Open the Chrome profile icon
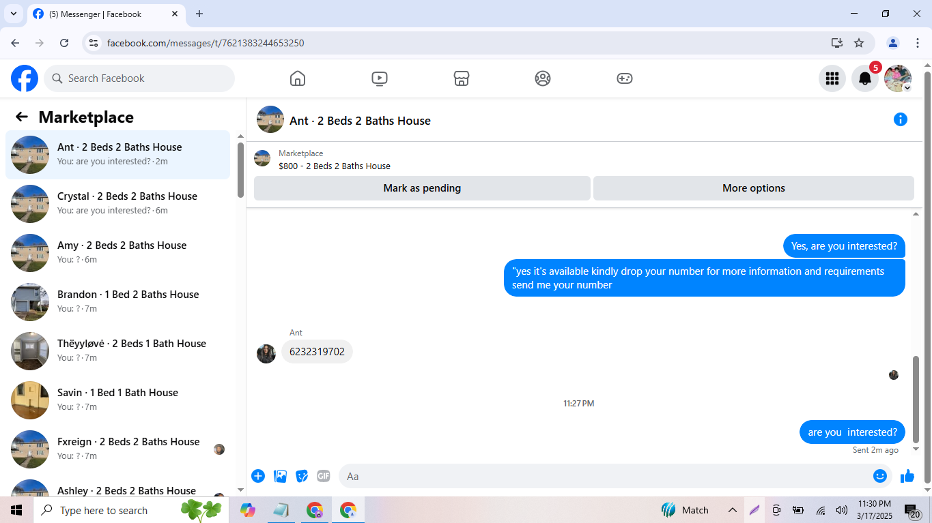 point(893,43)
